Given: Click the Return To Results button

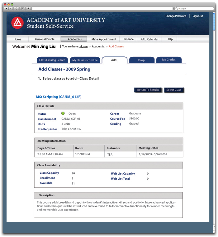Looking at the screenshot, I should 148,90.
